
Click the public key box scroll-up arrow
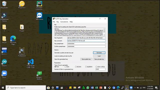(x=104, y=29)
